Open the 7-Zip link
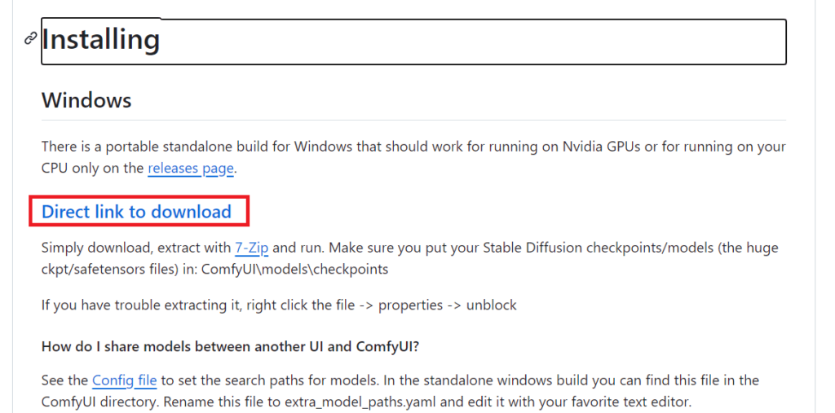Viewport: 835px width, 413px height. tap(251, 248)
